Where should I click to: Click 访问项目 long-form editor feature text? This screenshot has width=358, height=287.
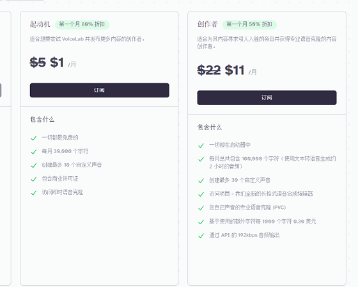tap(261, 194)
